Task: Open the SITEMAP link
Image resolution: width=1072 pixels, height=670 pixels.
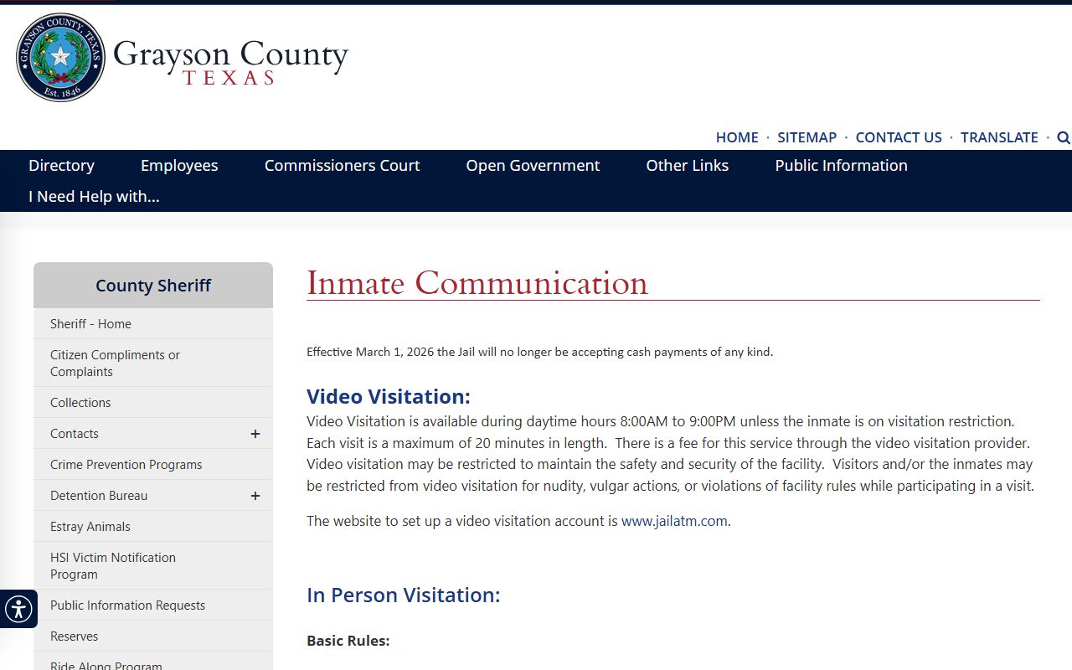Action: 807,137
